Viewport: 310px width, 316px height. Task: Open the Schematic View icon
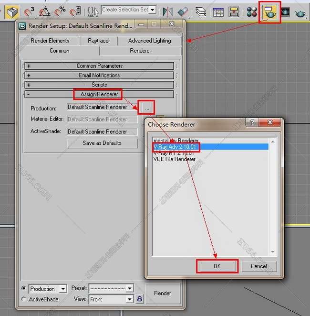pyautogui.click(x=234, y=11)
